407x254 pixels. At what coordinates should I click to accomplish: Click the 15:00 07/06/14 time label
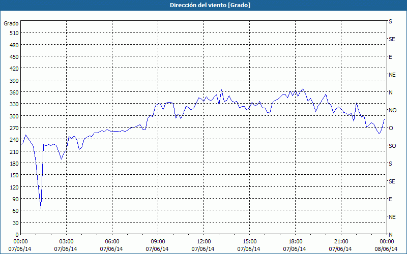point(249,245)
